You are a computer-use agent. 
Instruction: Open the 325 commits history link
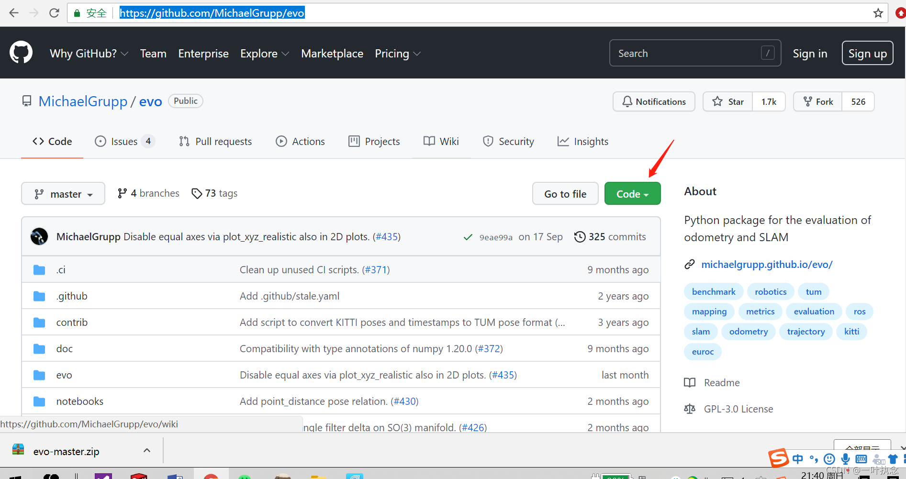[610, 237]
